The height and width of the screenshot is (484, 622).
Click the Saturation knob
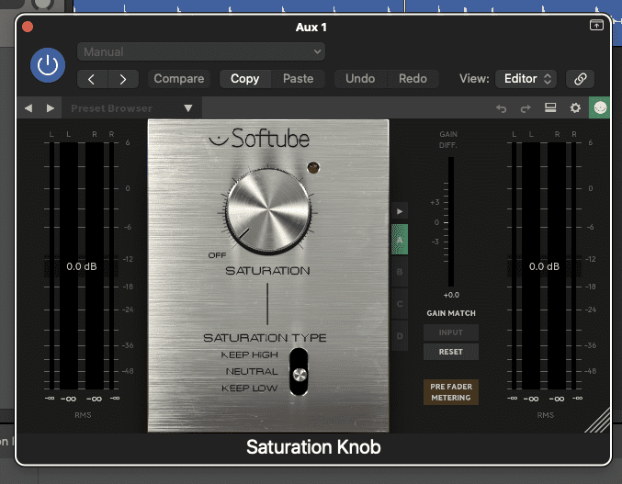click(x=268, y=211)
